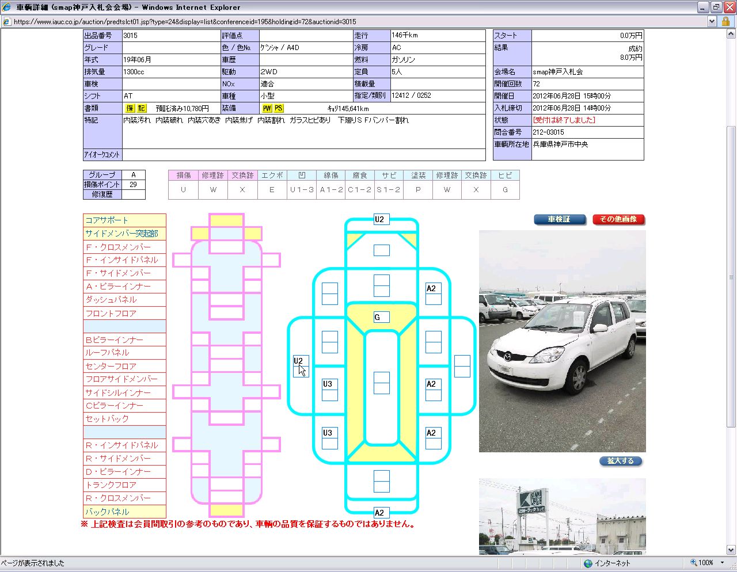The height and width of the screenshot is (572, 737).
Task: Click the Internet Explorer icon in title bar
Action: pos(7,7)
